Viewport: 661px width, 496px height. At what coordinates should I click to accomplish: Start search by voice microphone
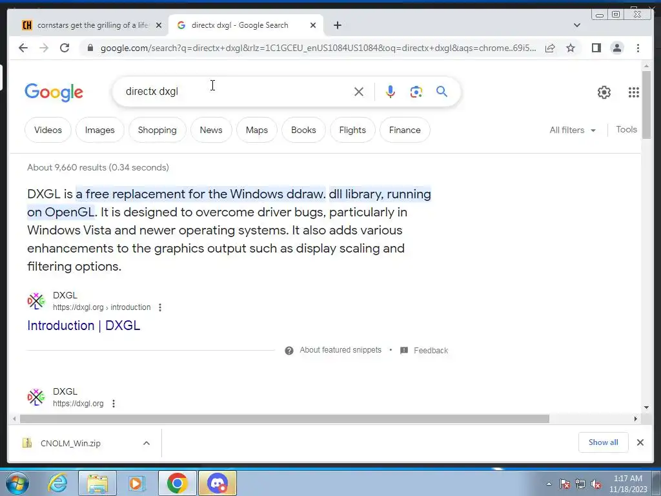click(391, 92)
